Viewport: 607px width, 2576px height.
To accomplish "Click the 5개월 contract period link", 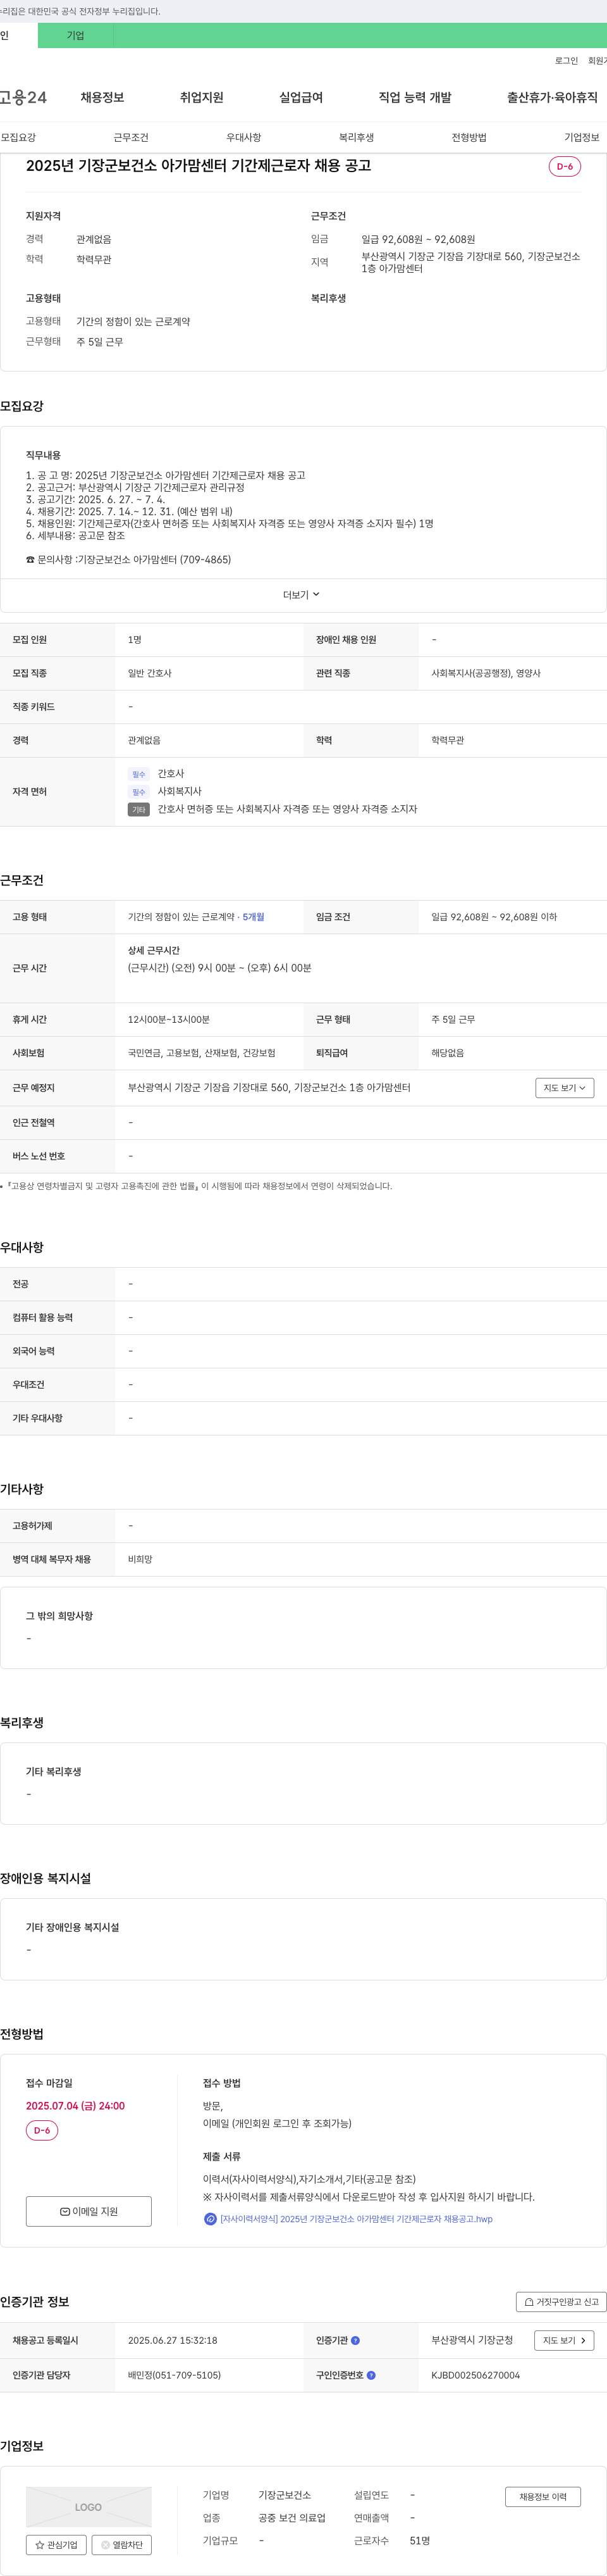I will (254, 917).
